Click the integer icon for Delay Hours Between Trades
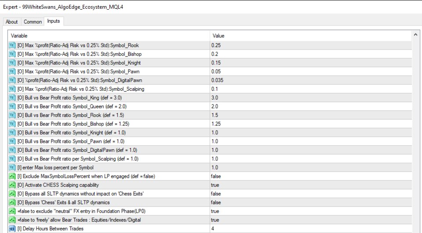 click(12, 228)
